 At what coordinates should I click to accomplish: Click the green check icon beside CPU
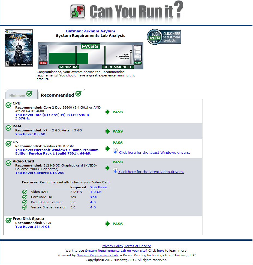pyautogui.click(x=8, y=105)
